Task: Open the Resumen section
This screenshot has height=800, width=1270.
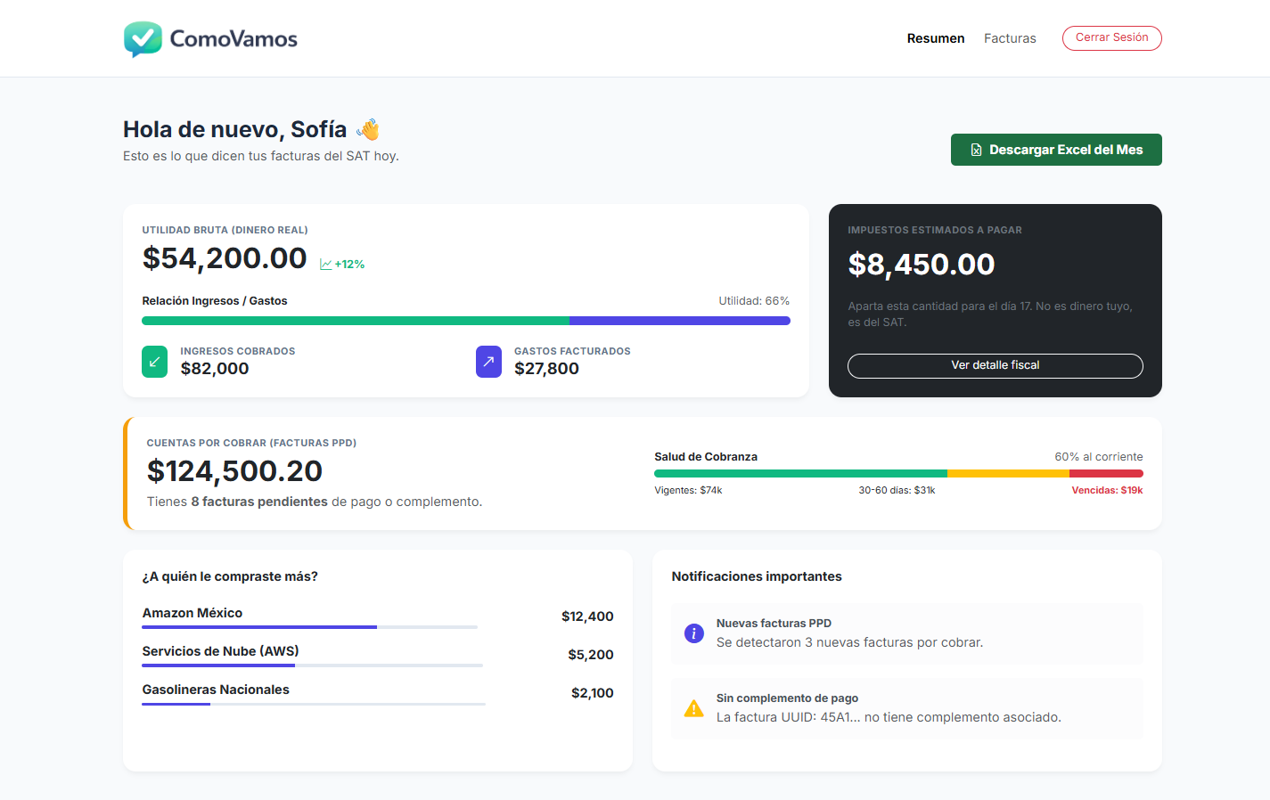Action: (x=936, y=38)
